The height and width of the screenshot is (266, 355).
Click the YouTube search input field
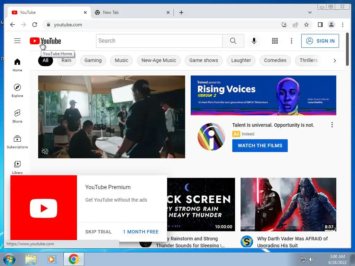click(x=159, y=41)
